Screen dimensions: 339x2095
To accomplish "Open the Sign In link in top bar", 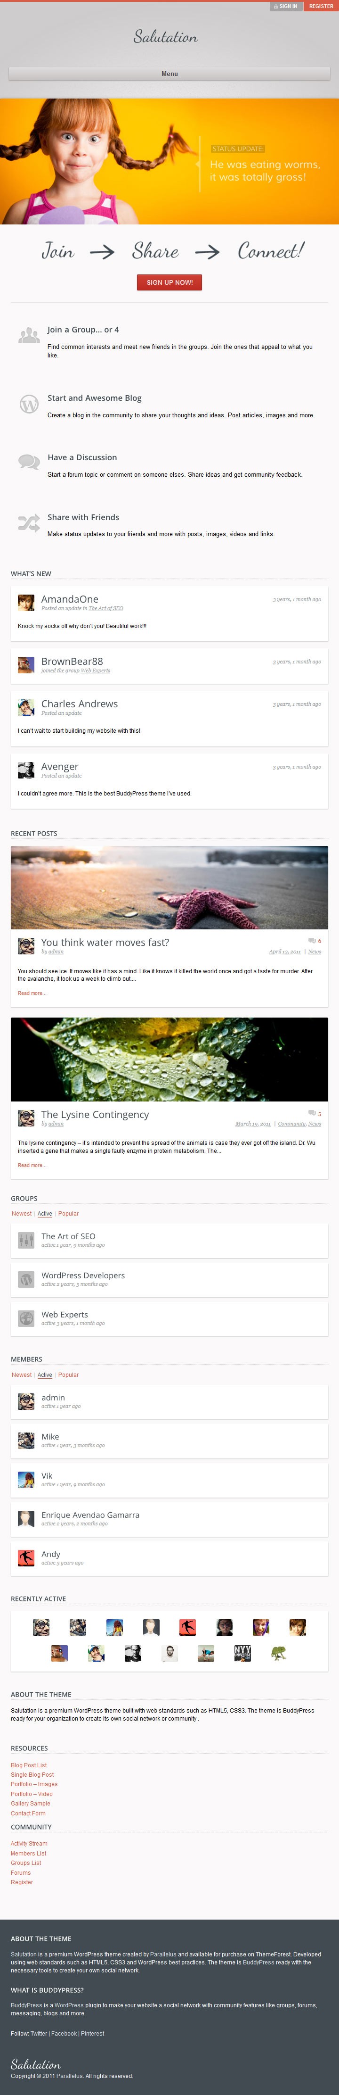I will (286, 6).
